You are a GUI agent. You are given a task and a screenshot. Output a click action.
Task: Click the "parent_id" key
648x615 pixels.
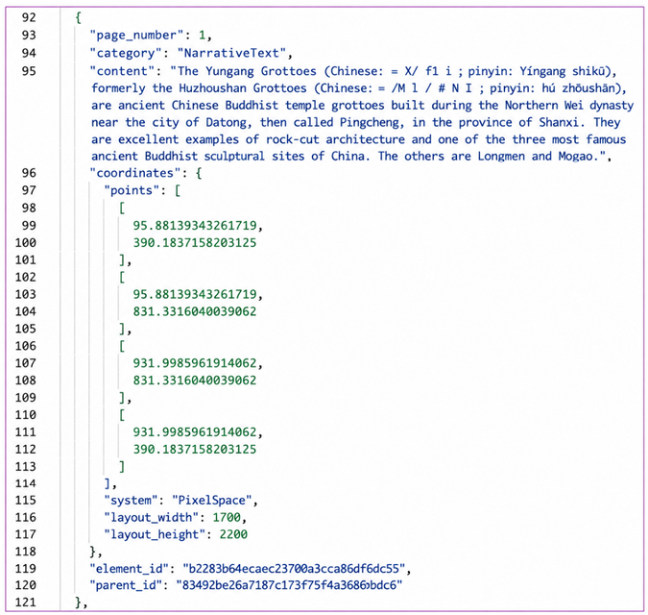[x=126, y=585]
